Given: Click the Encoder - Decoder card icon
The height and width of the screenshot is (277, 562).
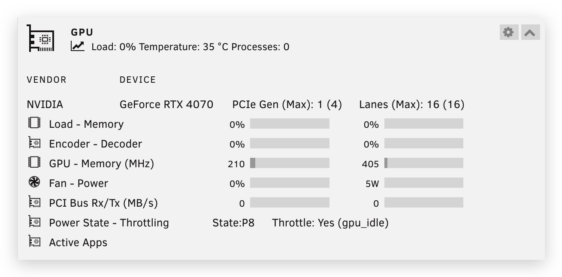Looking at the screenshot, I should click(x=34, y=143).
